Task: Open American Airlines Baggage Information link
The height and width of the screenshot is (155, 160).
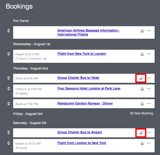Action: (89, 32)
